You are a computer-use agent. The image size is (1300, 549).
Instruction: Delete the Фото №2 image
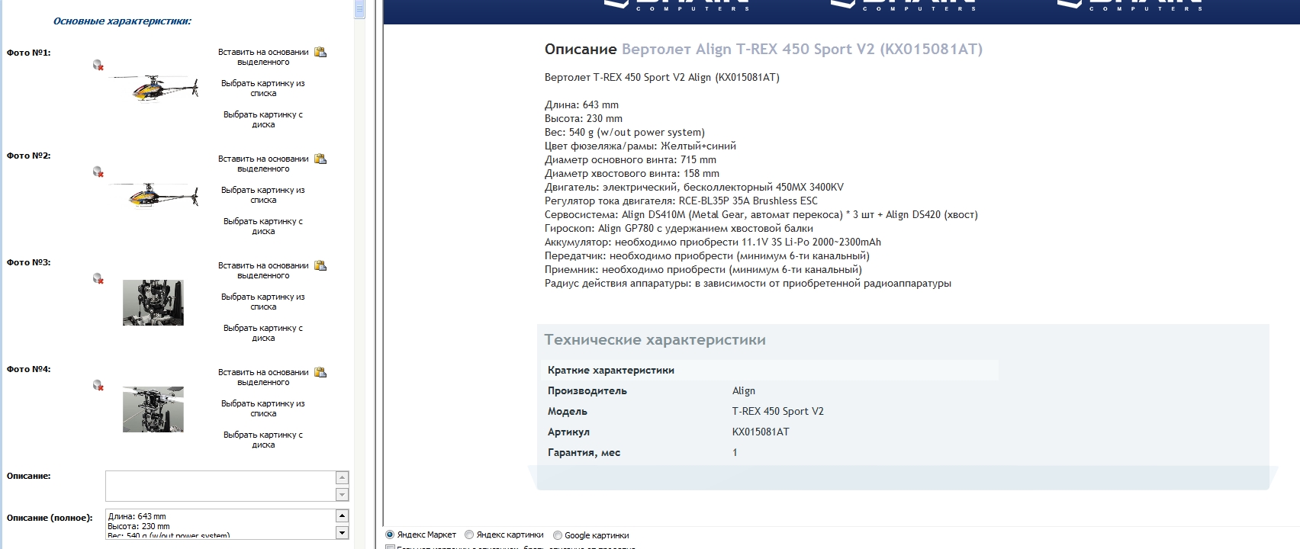click(98, 172)
